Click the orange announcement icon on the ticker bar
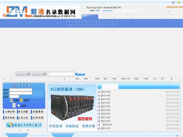The height and width of the screenshot is (137, 183). click(4, 79)
